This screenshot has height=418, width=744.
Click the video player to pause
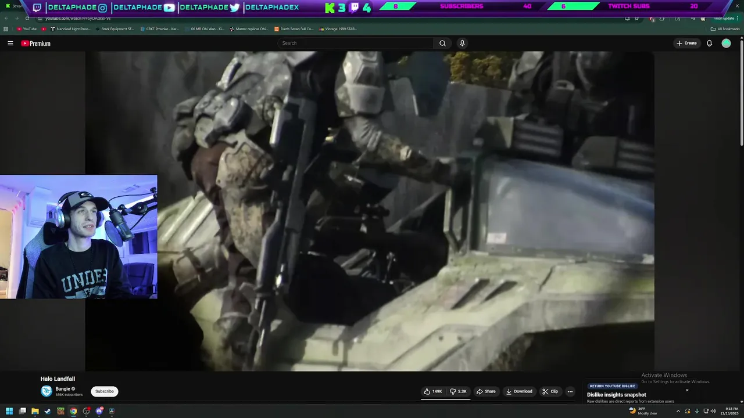click(x=370, y=211)
